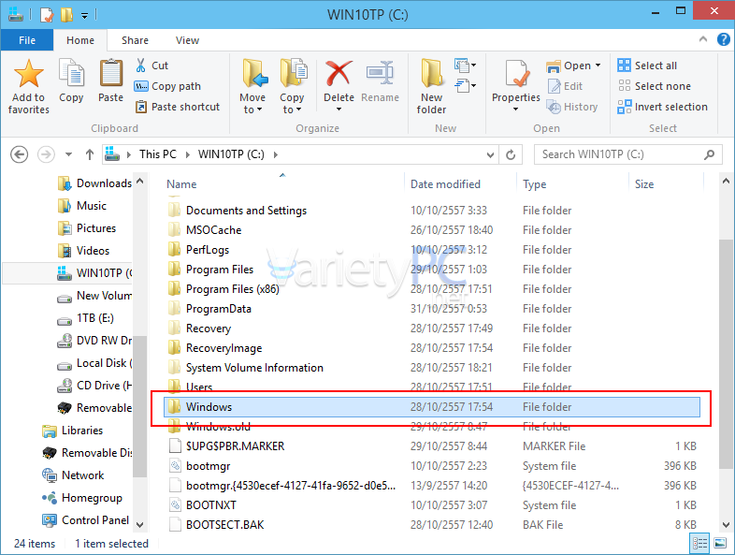Viewport: 735px width, 555px height.
Task: Select 1TB (E:) drive in navigation pane
Action: point(86,318)
